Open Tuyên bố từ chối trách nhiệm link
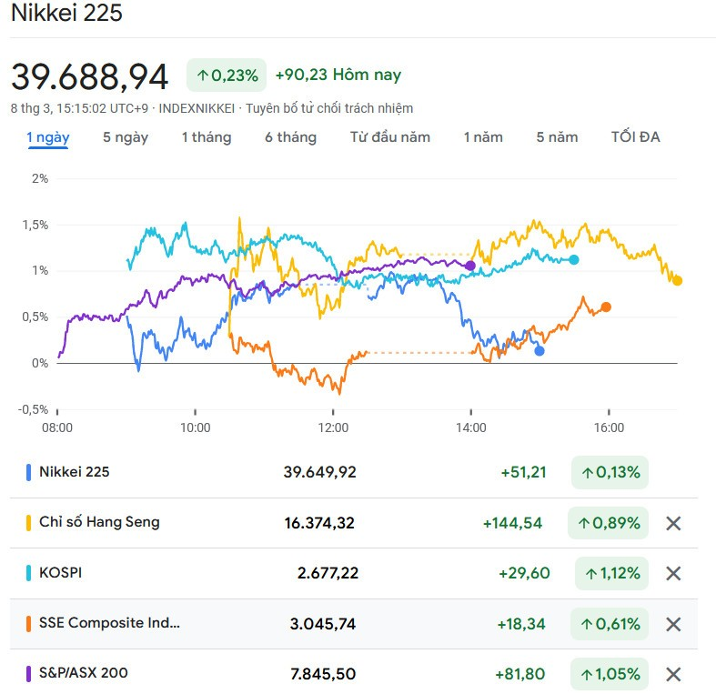 coord(329,108)
